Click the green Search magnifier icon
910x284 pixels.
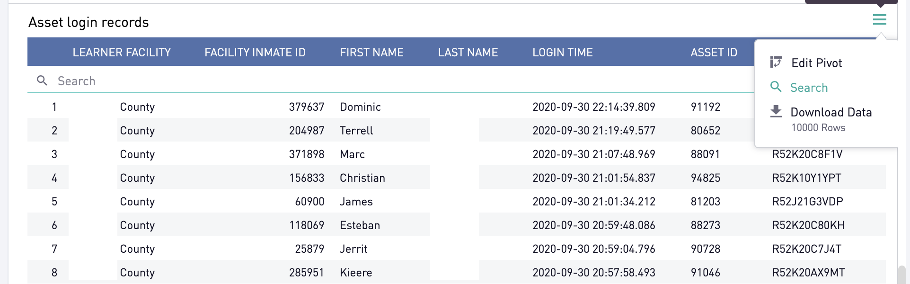point(776,87)
